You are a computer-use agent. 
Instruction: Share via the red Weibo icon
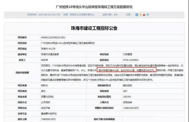(x=144, y=15)
